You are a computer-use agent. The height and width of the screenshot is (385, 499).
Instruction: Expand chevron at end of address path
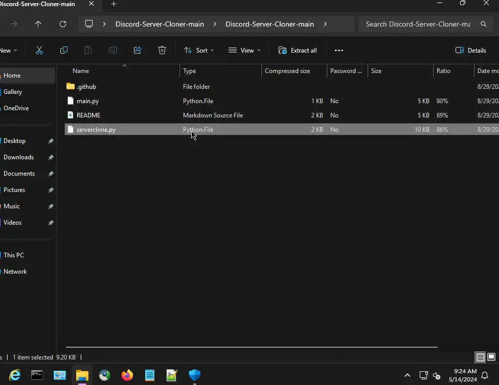point(325,24)
